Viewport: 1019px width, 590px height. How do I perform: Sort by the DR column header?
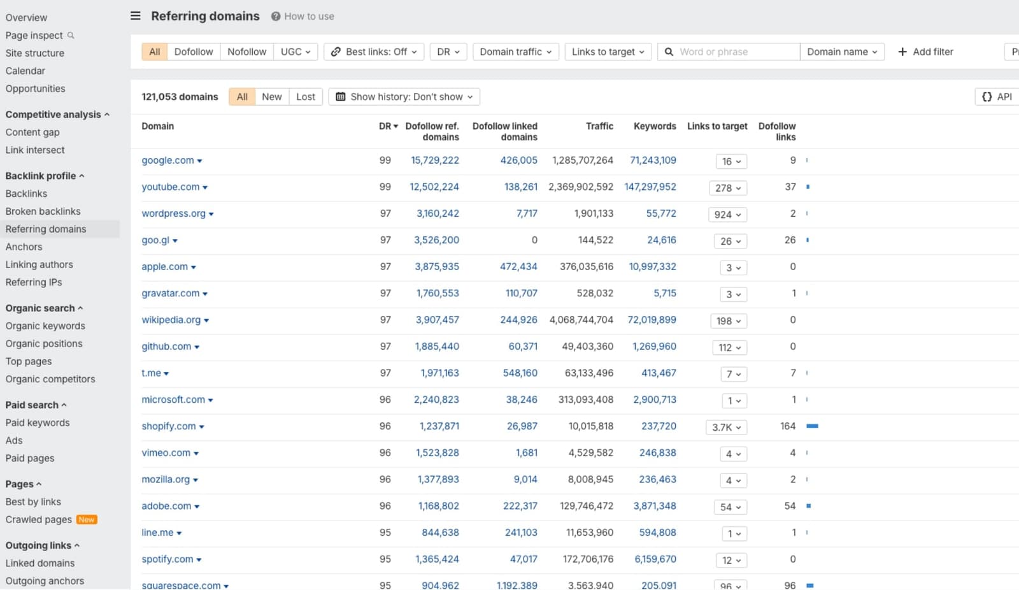tap(388, 126)
